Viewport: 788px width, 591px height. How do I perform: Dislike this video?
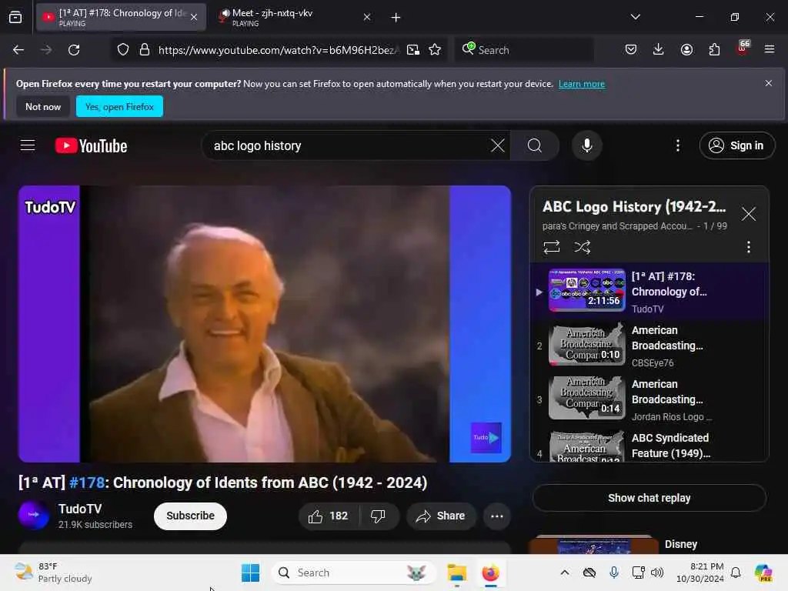pos(379,516)
